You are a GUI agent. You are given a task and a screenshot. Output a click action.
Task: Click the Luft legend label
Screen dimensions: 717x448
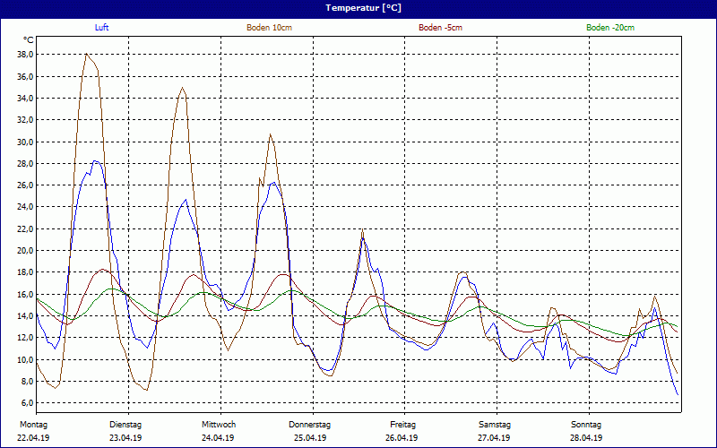click(103, 28)
